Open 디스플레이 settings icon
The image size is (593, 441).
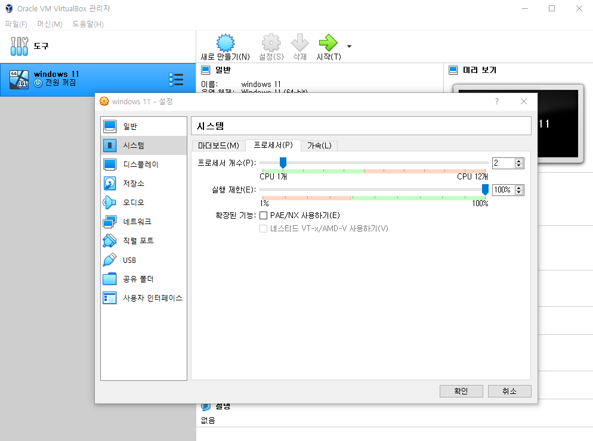[111, 164]
